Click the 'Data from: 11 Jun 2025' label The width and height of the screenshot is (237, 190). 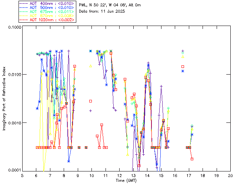(102, 11)
